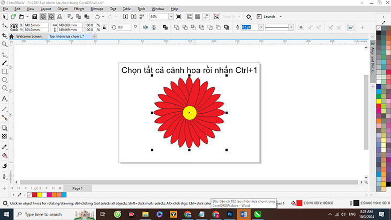Select the Color Eyedropper tool
The height and width of the screenshot is (220, 391).
[4, 147]
